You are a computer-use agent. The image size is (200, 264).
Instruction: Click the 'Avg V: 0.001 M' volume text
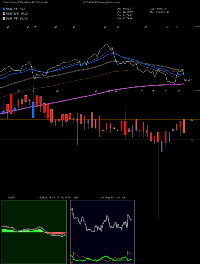[x=158, y=9]
